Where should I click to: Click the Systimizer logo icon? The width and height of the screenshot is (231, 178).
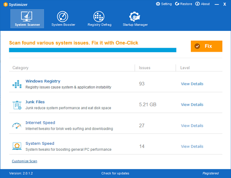coord(6,5)
